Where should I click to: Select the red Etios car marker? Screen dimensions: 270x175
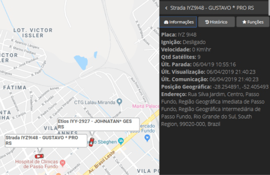point(91,142)
